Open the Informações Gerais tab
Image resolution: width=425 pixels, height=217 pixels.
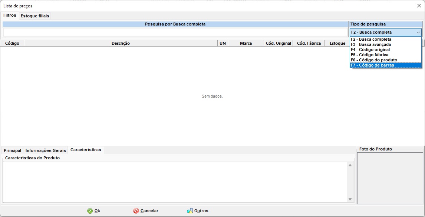coord(46,150)
